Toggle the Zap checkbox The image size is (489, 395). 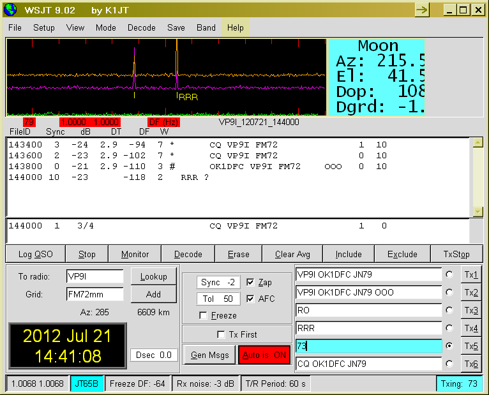tap(250, 283)
